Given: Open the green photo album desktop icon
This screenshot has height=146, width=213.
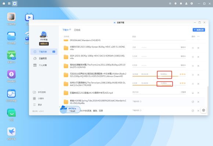Looking at the screenshot, I should point(11,55).
